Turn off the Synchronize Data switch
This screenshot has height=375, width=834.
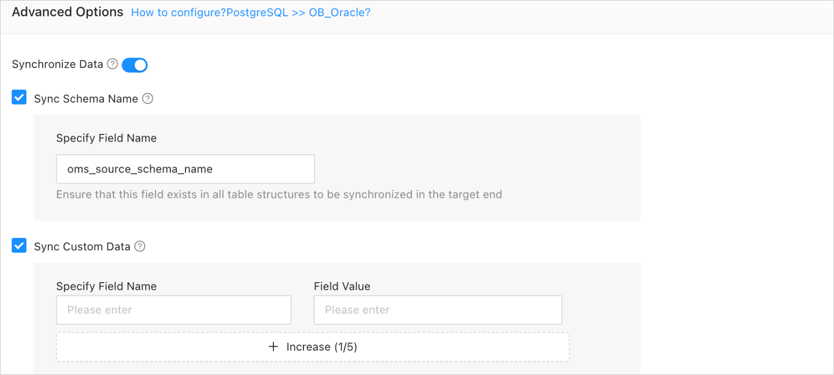tap(135, 65)
